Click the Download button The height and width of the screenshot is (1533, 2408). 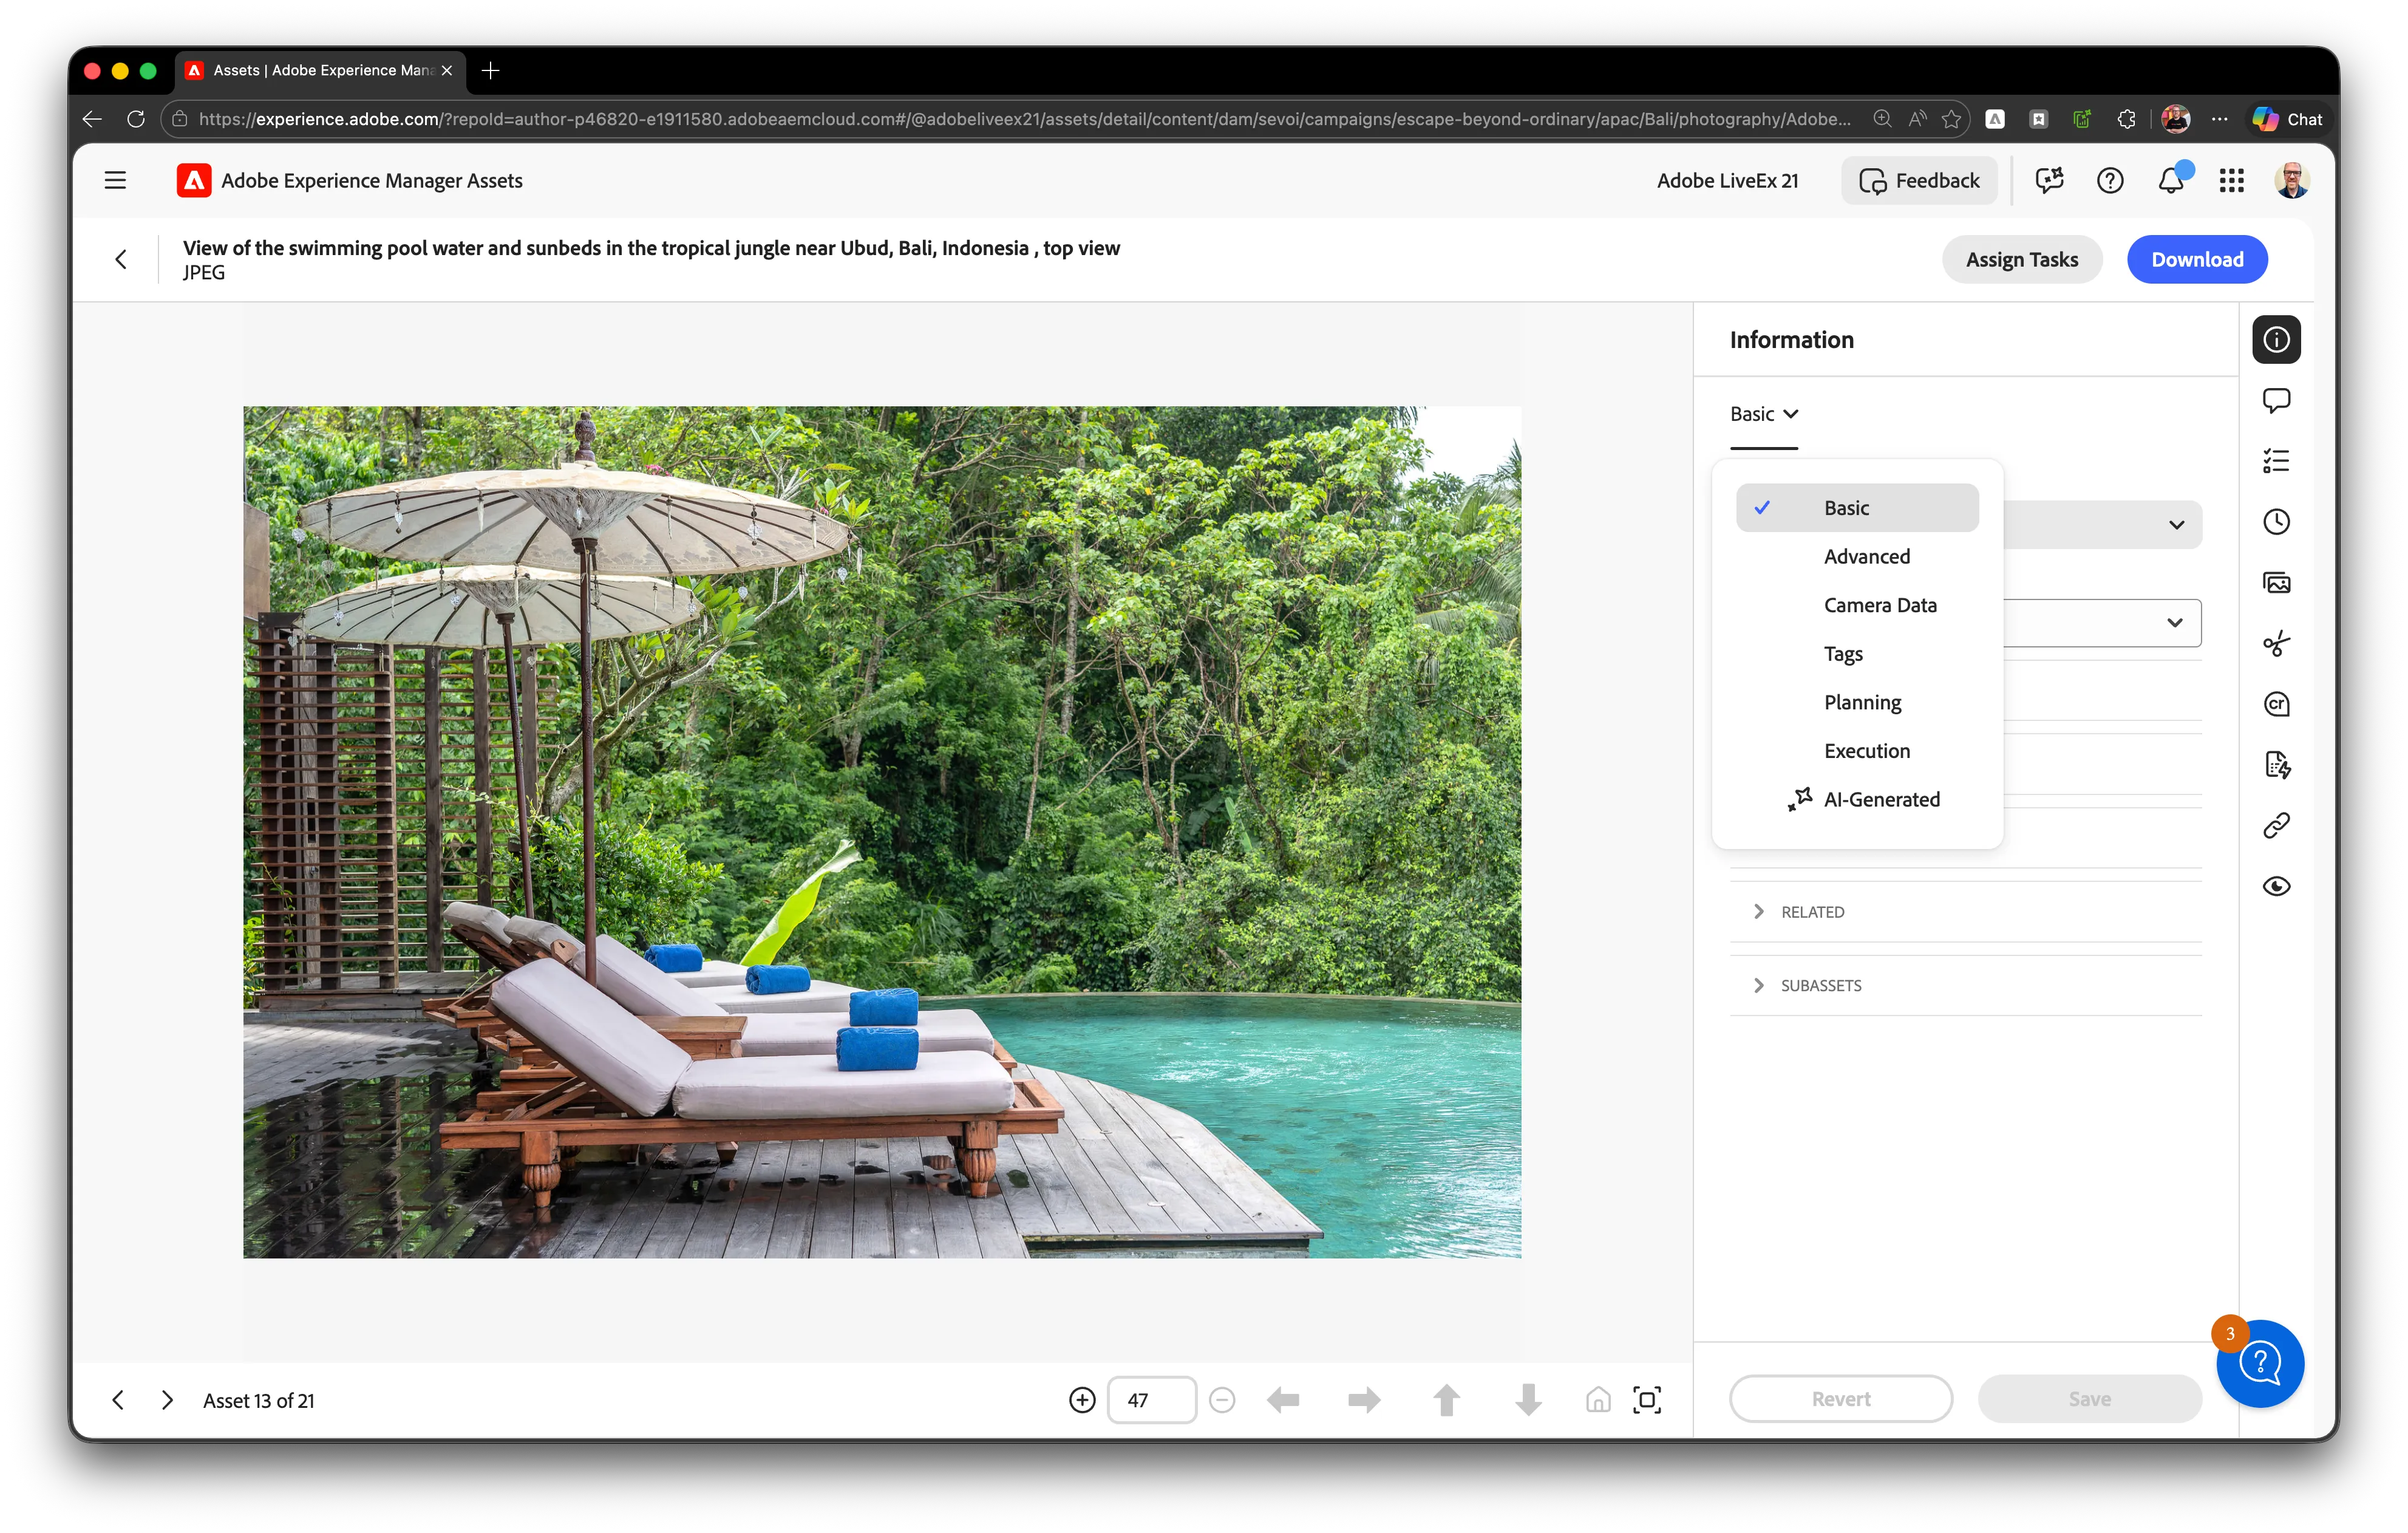click(x=2197, y=260)
